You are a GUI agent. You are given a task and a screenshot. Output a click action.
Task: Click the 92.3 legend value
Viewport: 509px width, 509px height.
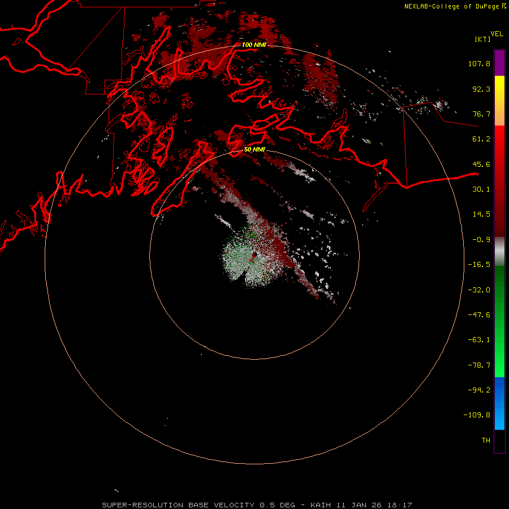coord(481,89)
